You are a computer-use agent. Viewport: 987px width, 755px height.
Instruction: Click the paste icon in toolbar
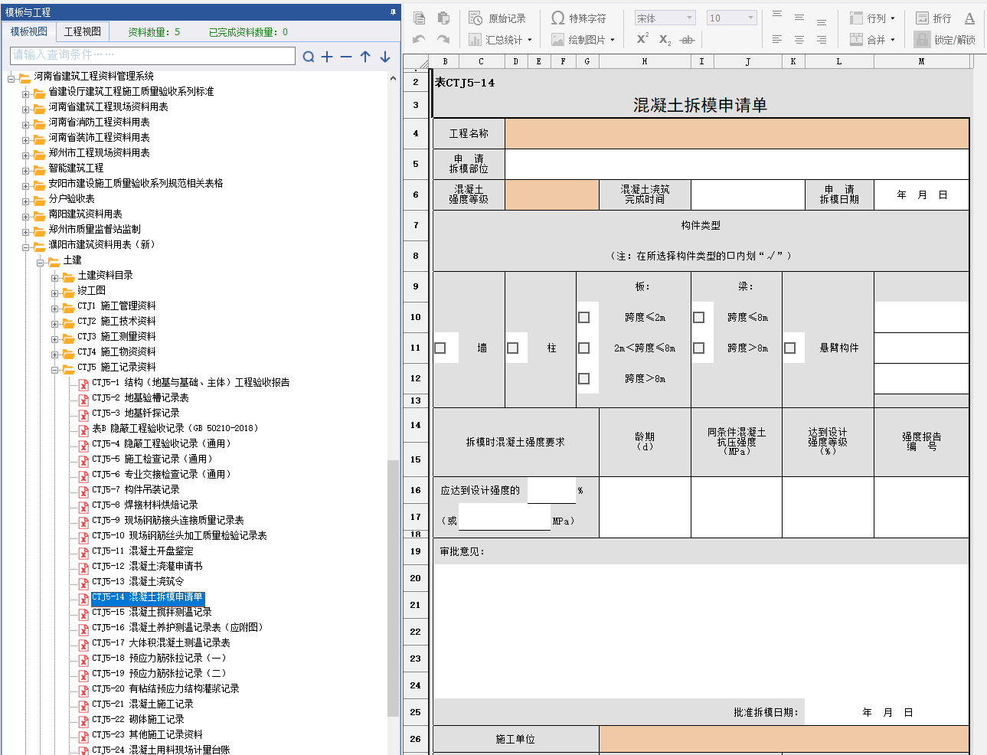click(x=443, y=18)
